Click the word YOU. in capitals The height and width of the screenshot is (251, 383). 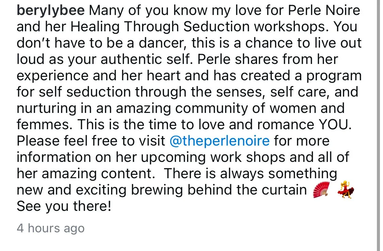pos(335,124)
